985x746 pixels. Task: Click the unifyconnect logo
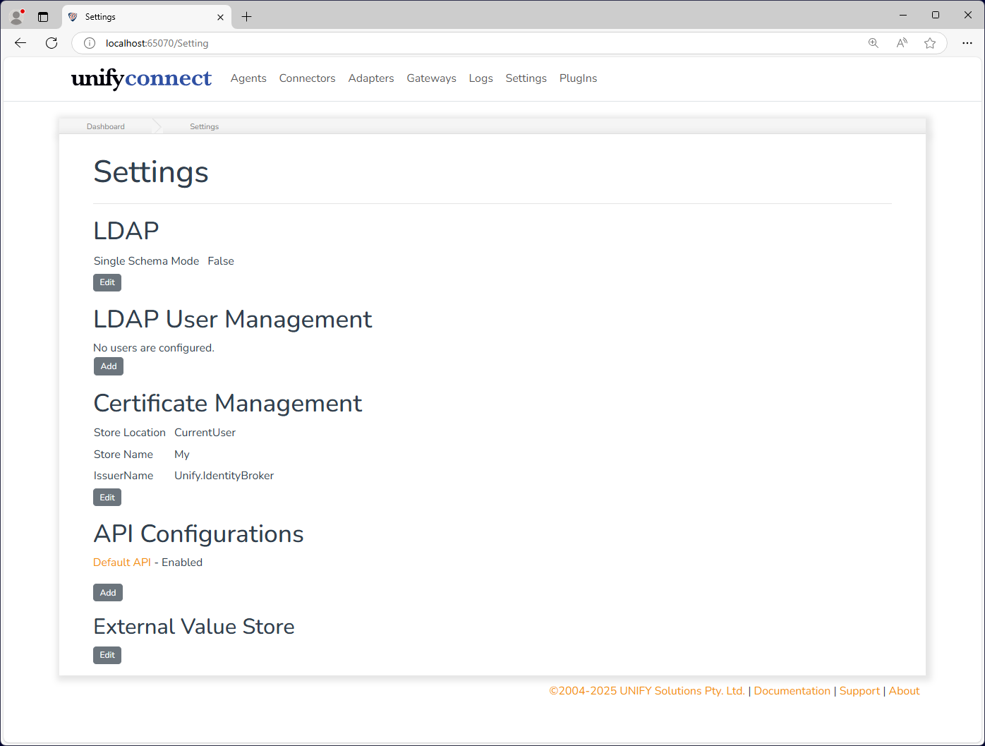(141, 78)
